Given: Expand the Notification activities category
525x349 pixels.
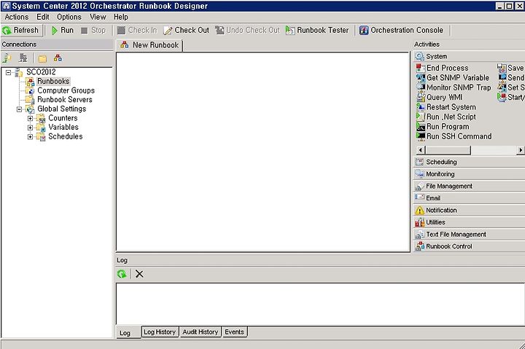Looking at the screenshot, I should pyautogui.click(x=470, y=210).
